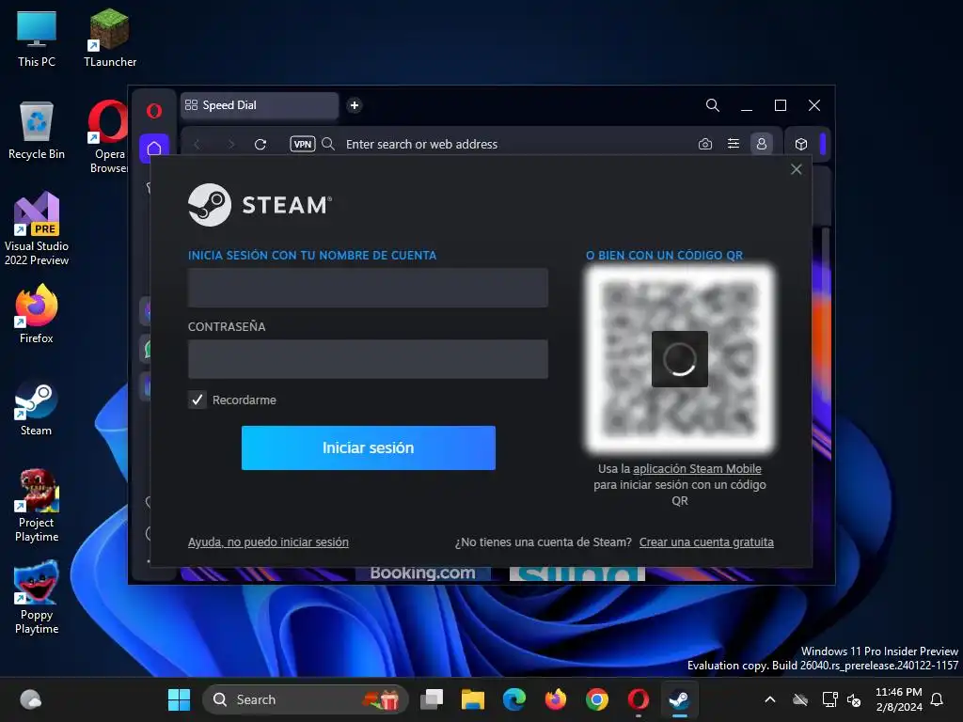Open Booking.com speed dial tile

pyautogui.click(x=422, y=573)
